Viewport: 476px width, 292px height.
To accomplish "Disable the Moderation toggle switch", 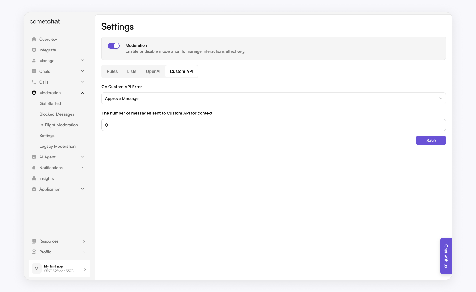I will click(x=114, y=46).
